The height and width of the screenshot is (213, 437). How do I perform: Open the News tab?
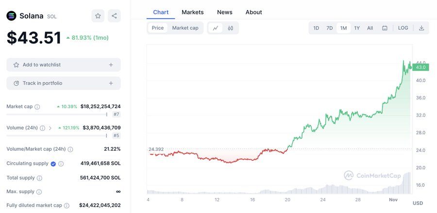pos(225,12)
